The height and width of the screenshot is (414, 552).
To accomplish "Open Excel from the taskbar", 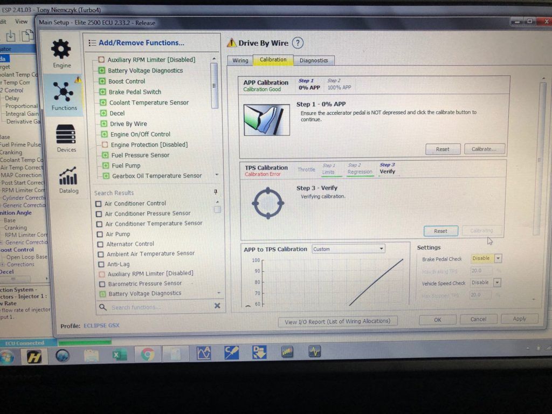I will [119, 355].
